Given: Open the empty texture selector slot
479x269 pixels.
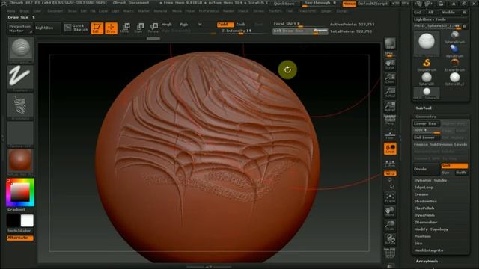Looking at the screenshot, I should coord(20,134).
